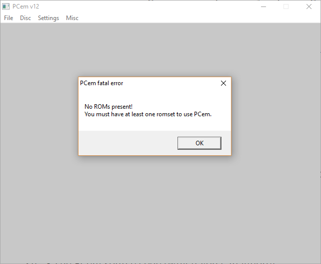Viewport: 321px width, 264px height.
Task: Click the PCem v12 app icon
Action: 5,7
